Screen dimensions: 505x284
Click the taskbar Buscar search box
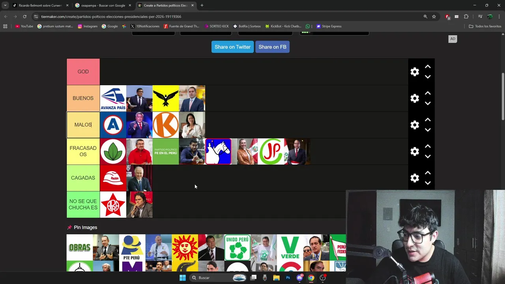tap(219, 278)
